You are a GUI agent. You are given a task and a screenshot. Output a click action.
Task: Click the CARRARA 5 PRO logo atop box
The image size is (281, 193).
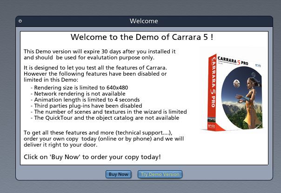pyautogui.click(x=233, y=61)
